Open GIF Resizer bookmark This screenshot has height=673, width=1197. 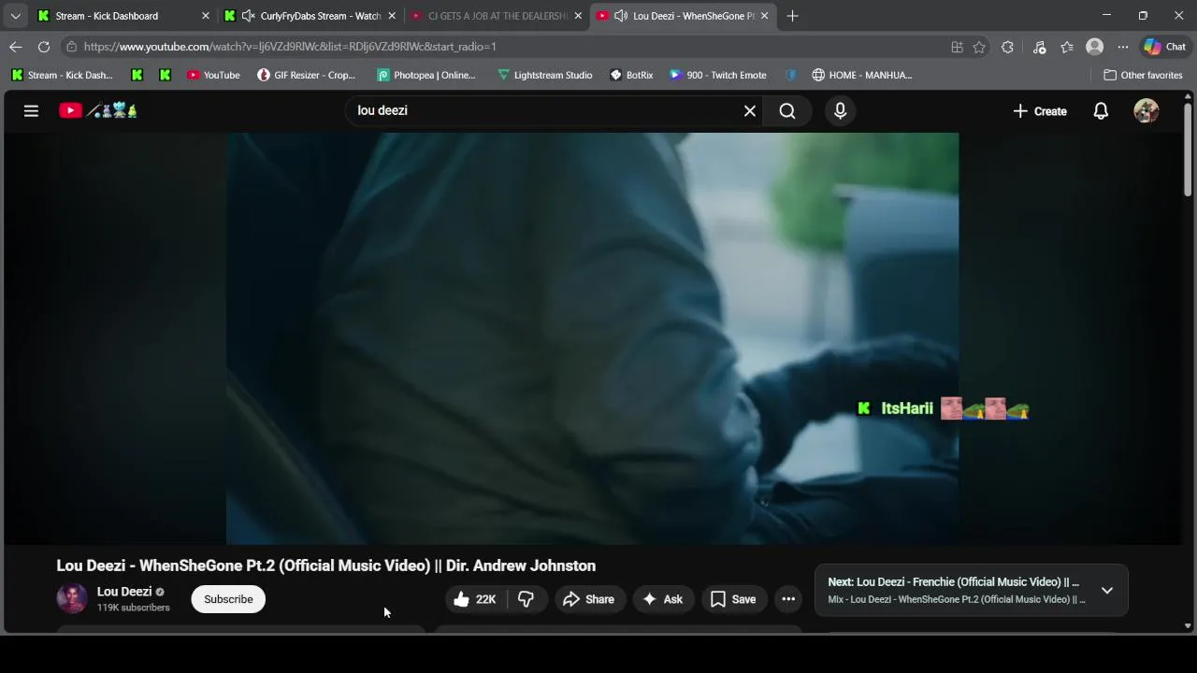pos(307,75)
